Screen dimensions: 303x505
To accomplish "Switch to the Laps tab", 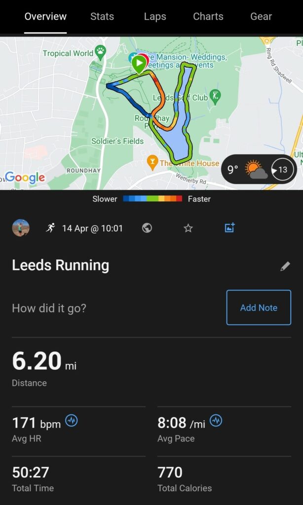I will click(x=155, y=16).
